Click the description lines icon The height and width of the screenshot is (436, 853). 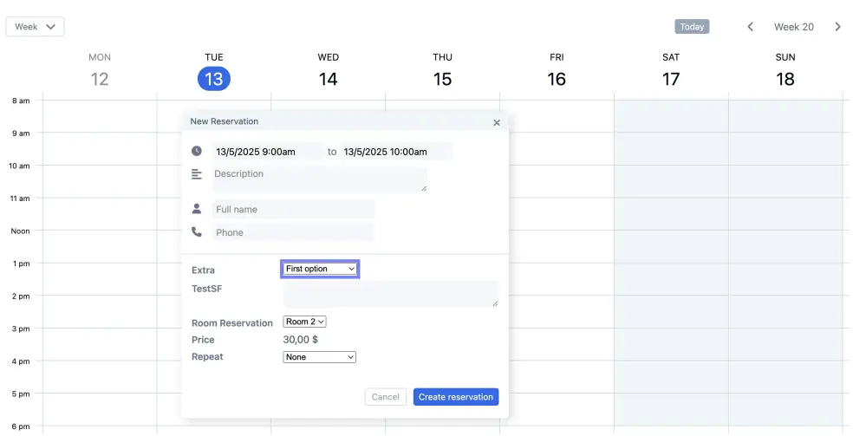[197, 174]
